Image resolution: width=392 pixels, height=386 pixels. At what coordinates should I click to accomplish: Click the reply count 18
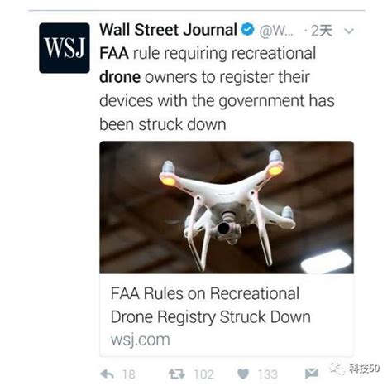tap(129, 374)
